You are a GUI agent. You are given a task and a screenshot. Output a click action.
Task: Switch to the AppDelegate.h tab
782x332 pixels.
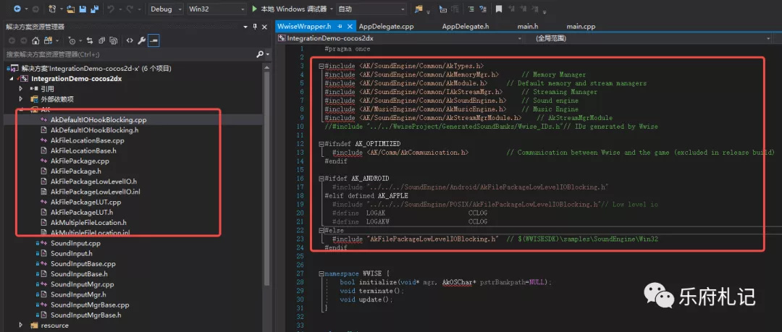466,27
